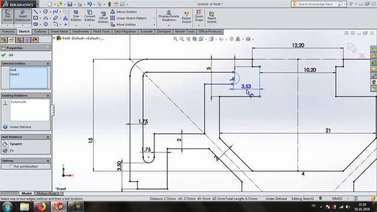Select Distance36 in Existing Relations list
The width and height of the screenshot is (377, 212).
18,102
